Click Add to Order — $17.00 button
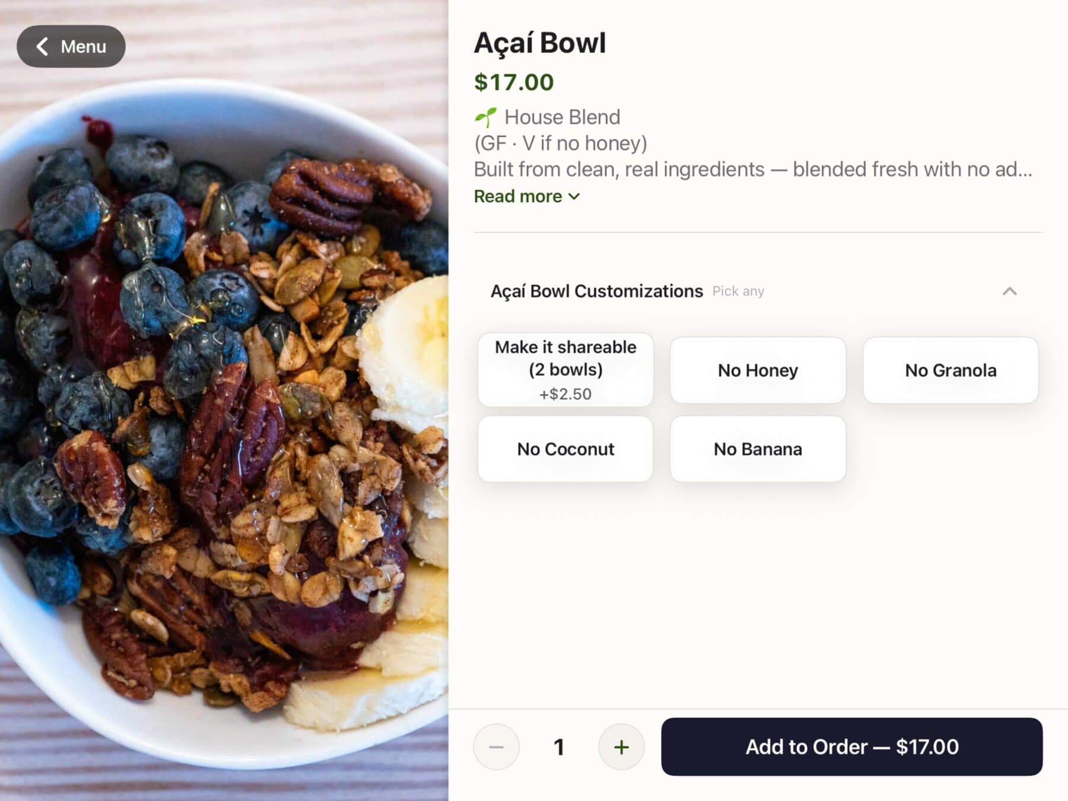 tap(851, 747)
